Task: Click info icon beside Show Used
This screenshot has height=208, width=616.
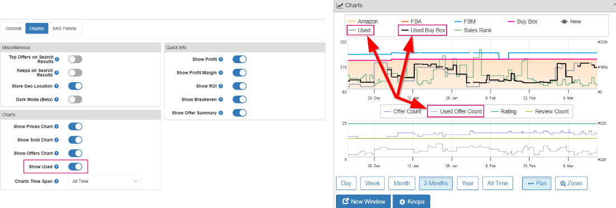Action: (57, 167)
